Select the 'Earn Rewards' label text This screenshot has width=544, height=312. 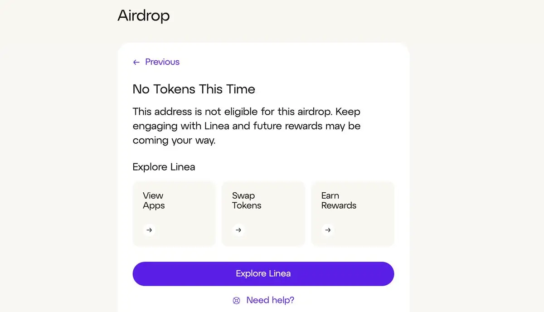coord(339,200)
